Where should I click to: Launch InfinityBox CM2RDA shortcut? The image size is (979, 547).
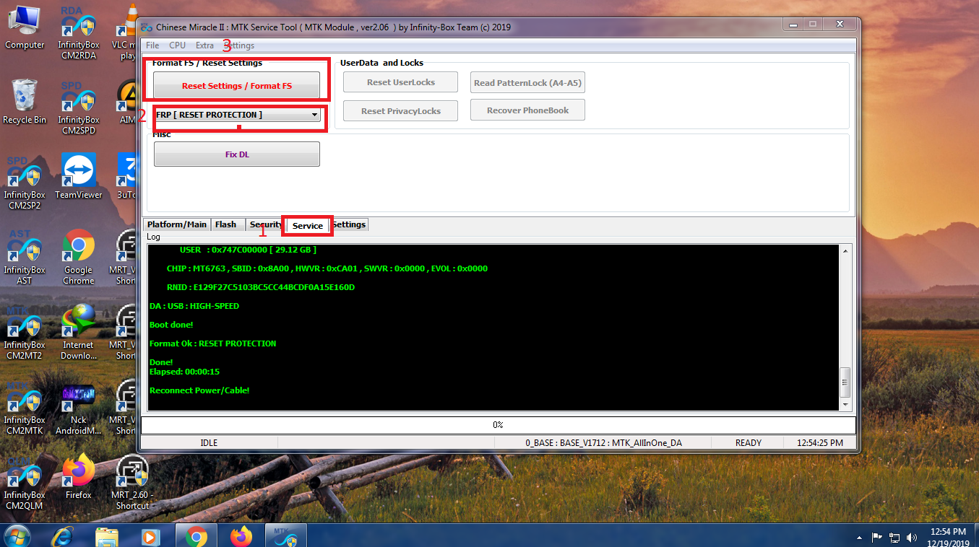coord(79,32)
